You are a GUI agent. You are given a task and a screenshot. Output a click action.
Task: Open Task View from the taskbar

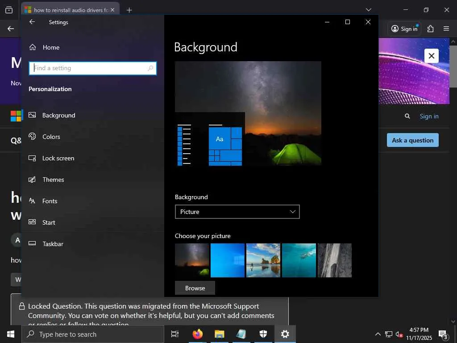(175, 334)
